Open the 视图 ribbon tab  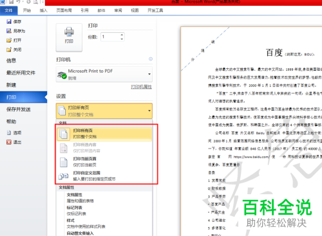[x=135, y=10]
